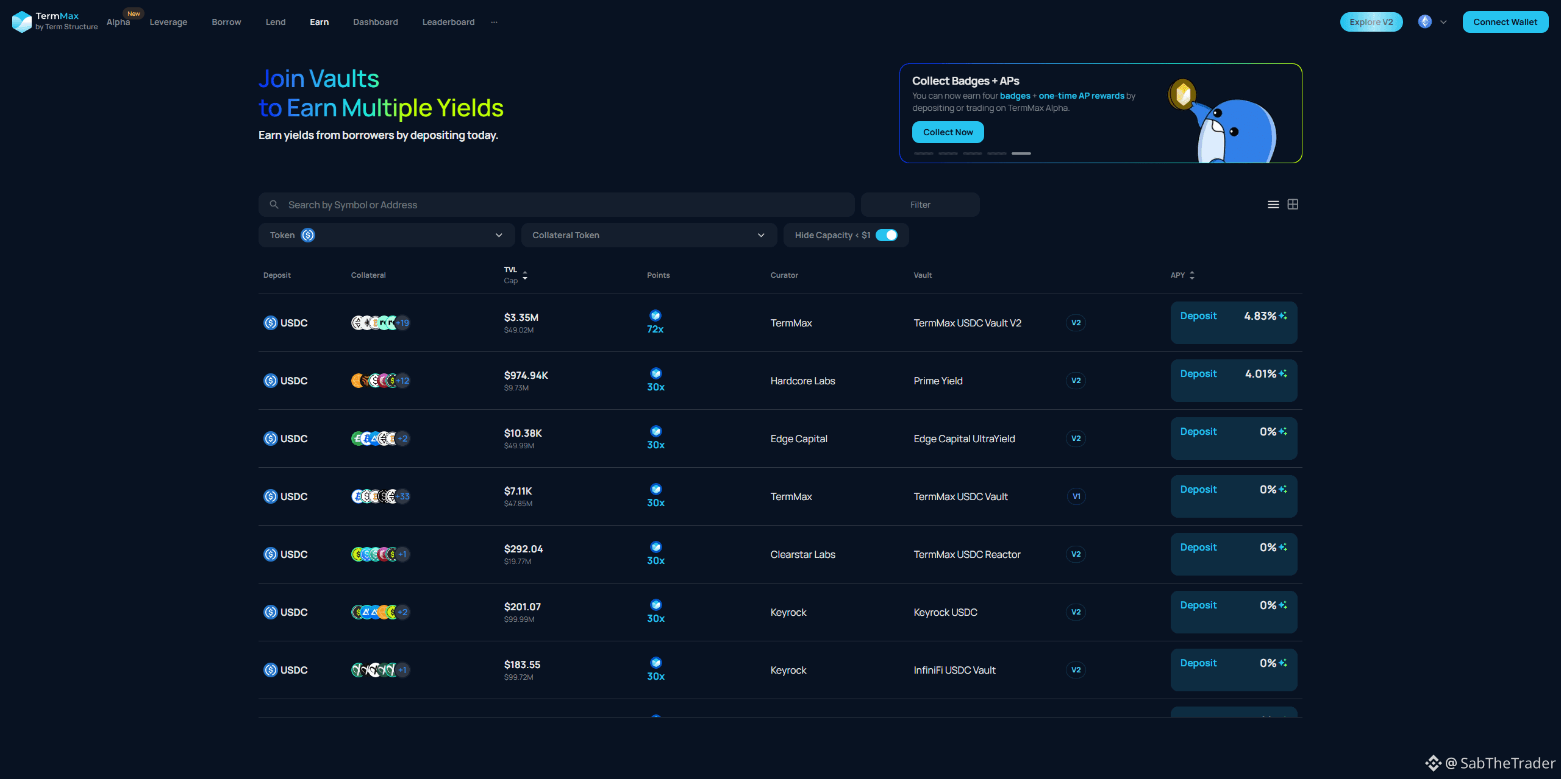
Task: Open collateral icons for TermMax USDC Vault V2
Action: click(380, 323)
